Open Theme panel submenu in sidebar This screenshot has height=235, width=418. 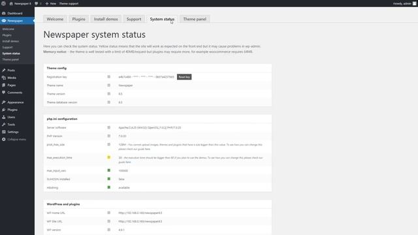(x=10, y=59)
